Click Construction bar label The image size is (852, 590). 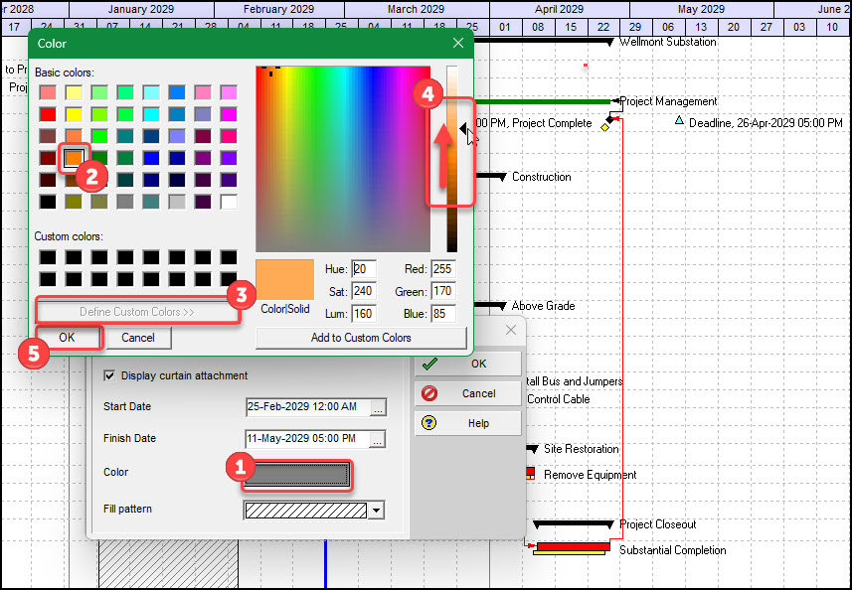[542, 177]
